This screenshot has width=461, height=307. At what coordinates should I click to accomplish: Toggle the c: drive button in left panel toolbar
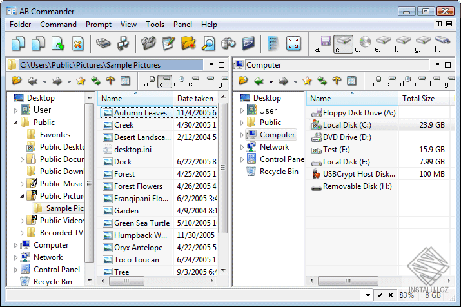[x=164, y=81]
